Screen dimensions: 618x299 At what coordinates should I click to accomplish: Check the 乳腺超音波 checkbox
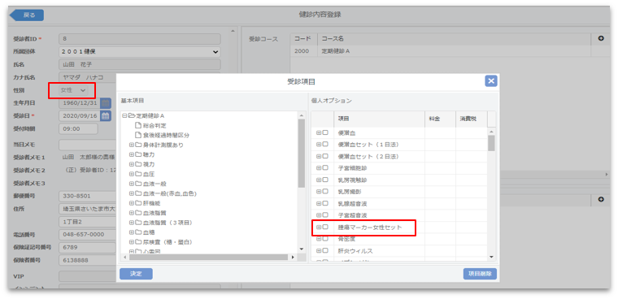pos(325,204)
